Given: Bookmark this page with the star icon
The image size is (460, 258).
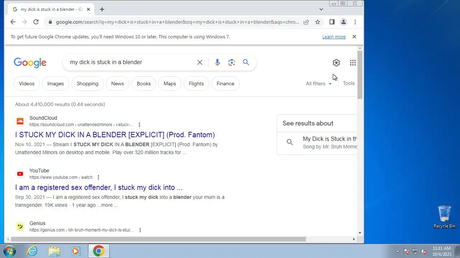Looking at the screenshot, I should 318,22.
